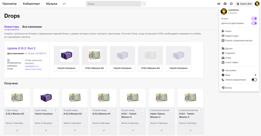Open Настройки in the profile menu
The width and height of the screenshot is (261, 136).
tap(231, 70)
